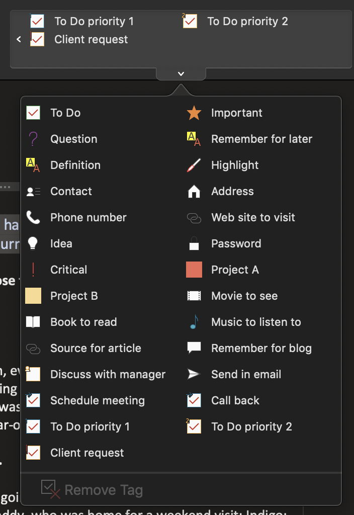Click the Call back text
354x515 pixels.
(235, 400)
